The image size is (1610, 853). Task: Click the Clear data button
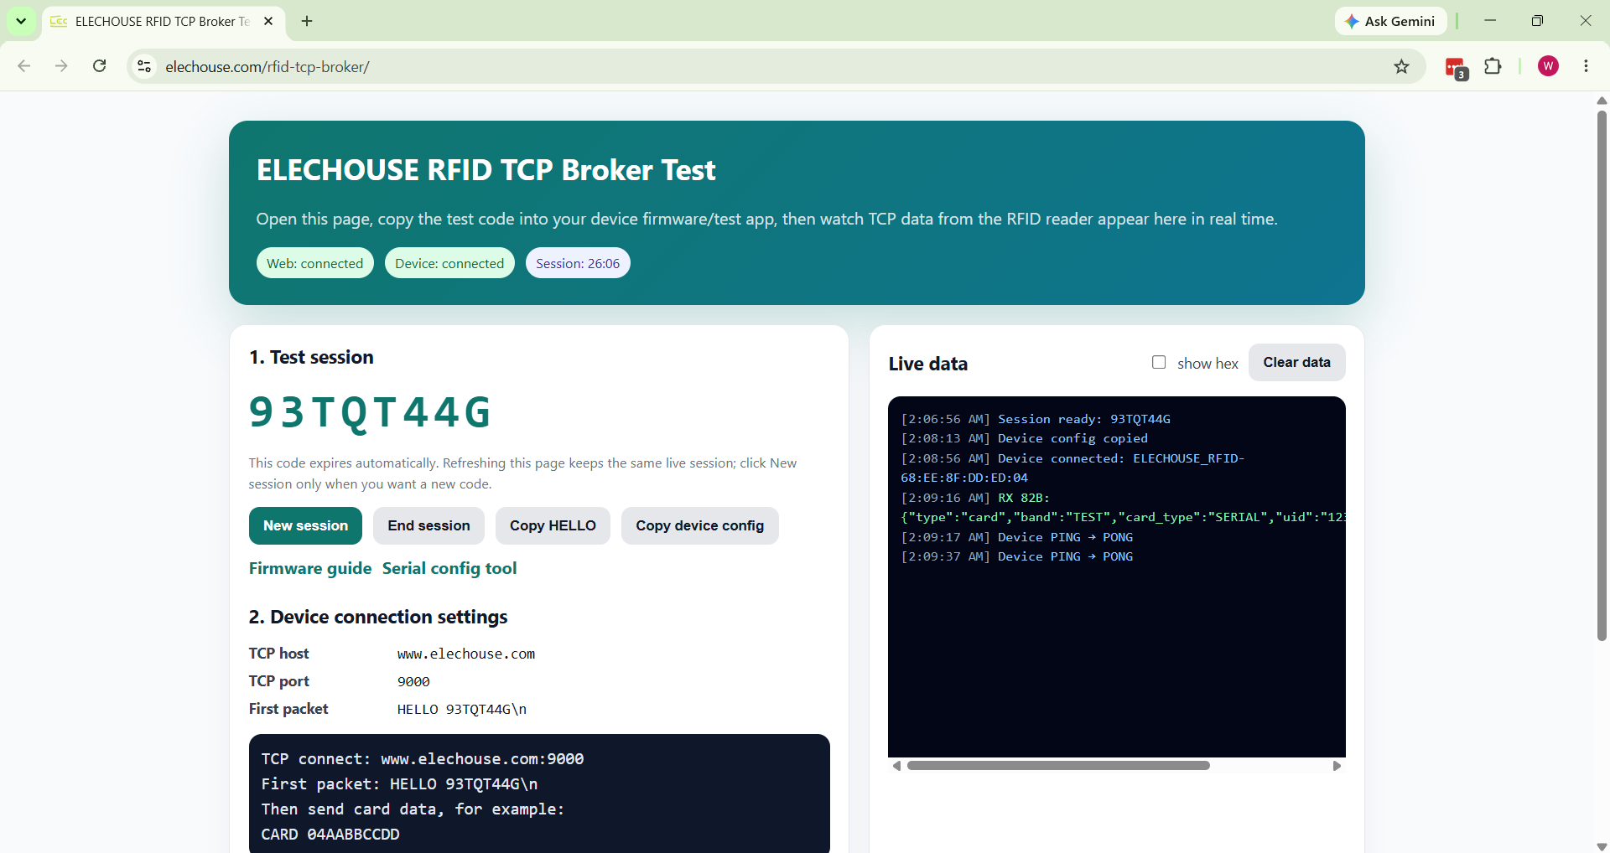[x=1296, y=362]
